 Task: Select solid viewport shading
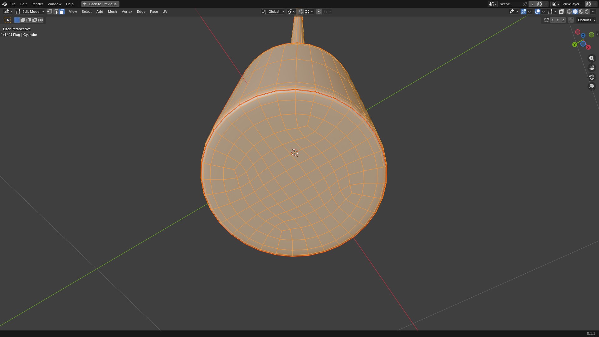(x=575, y=12)
